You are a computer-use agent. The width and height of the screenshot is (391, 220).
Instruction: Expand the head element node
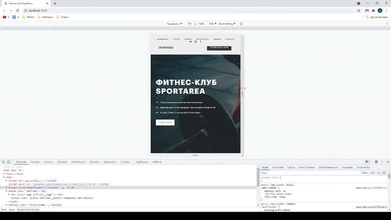coord(4,174)
